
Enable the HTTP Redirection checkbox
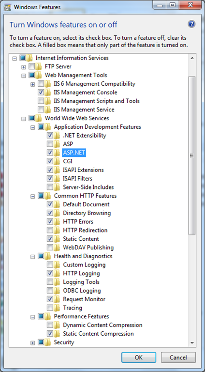(x=50, y=230)
